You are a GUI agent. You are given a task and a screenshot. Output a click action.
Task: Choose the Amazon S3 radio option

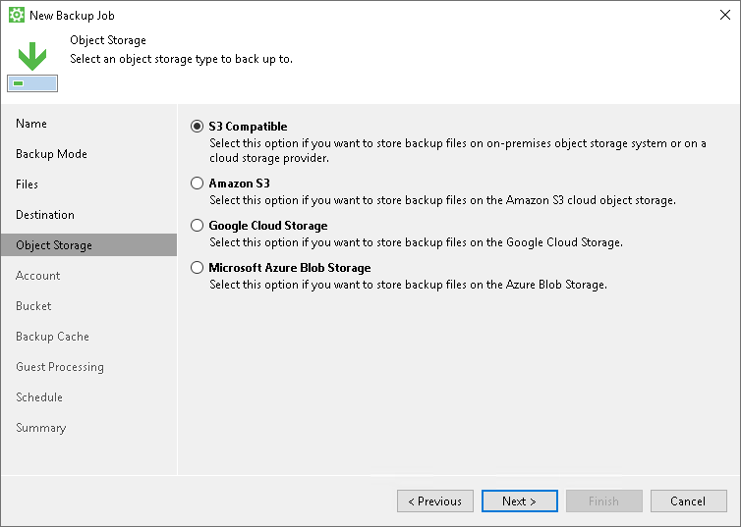coord(198,184)
